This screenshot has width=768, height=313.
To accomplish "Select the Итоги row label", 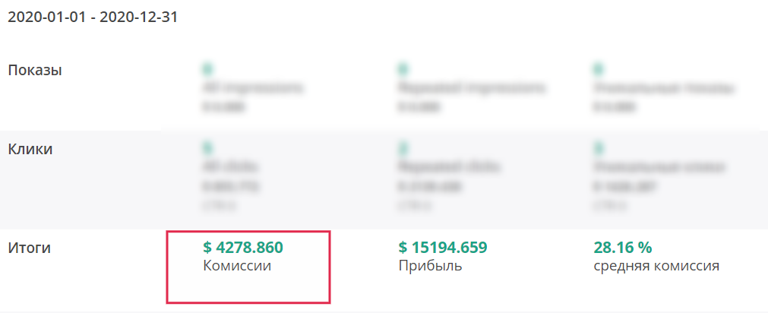I will [30, 248].
